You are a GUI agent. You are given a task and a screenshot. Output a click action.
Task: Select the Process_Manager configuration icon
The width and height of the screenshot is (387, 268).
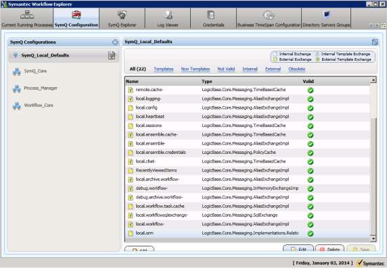coord(17,88)
